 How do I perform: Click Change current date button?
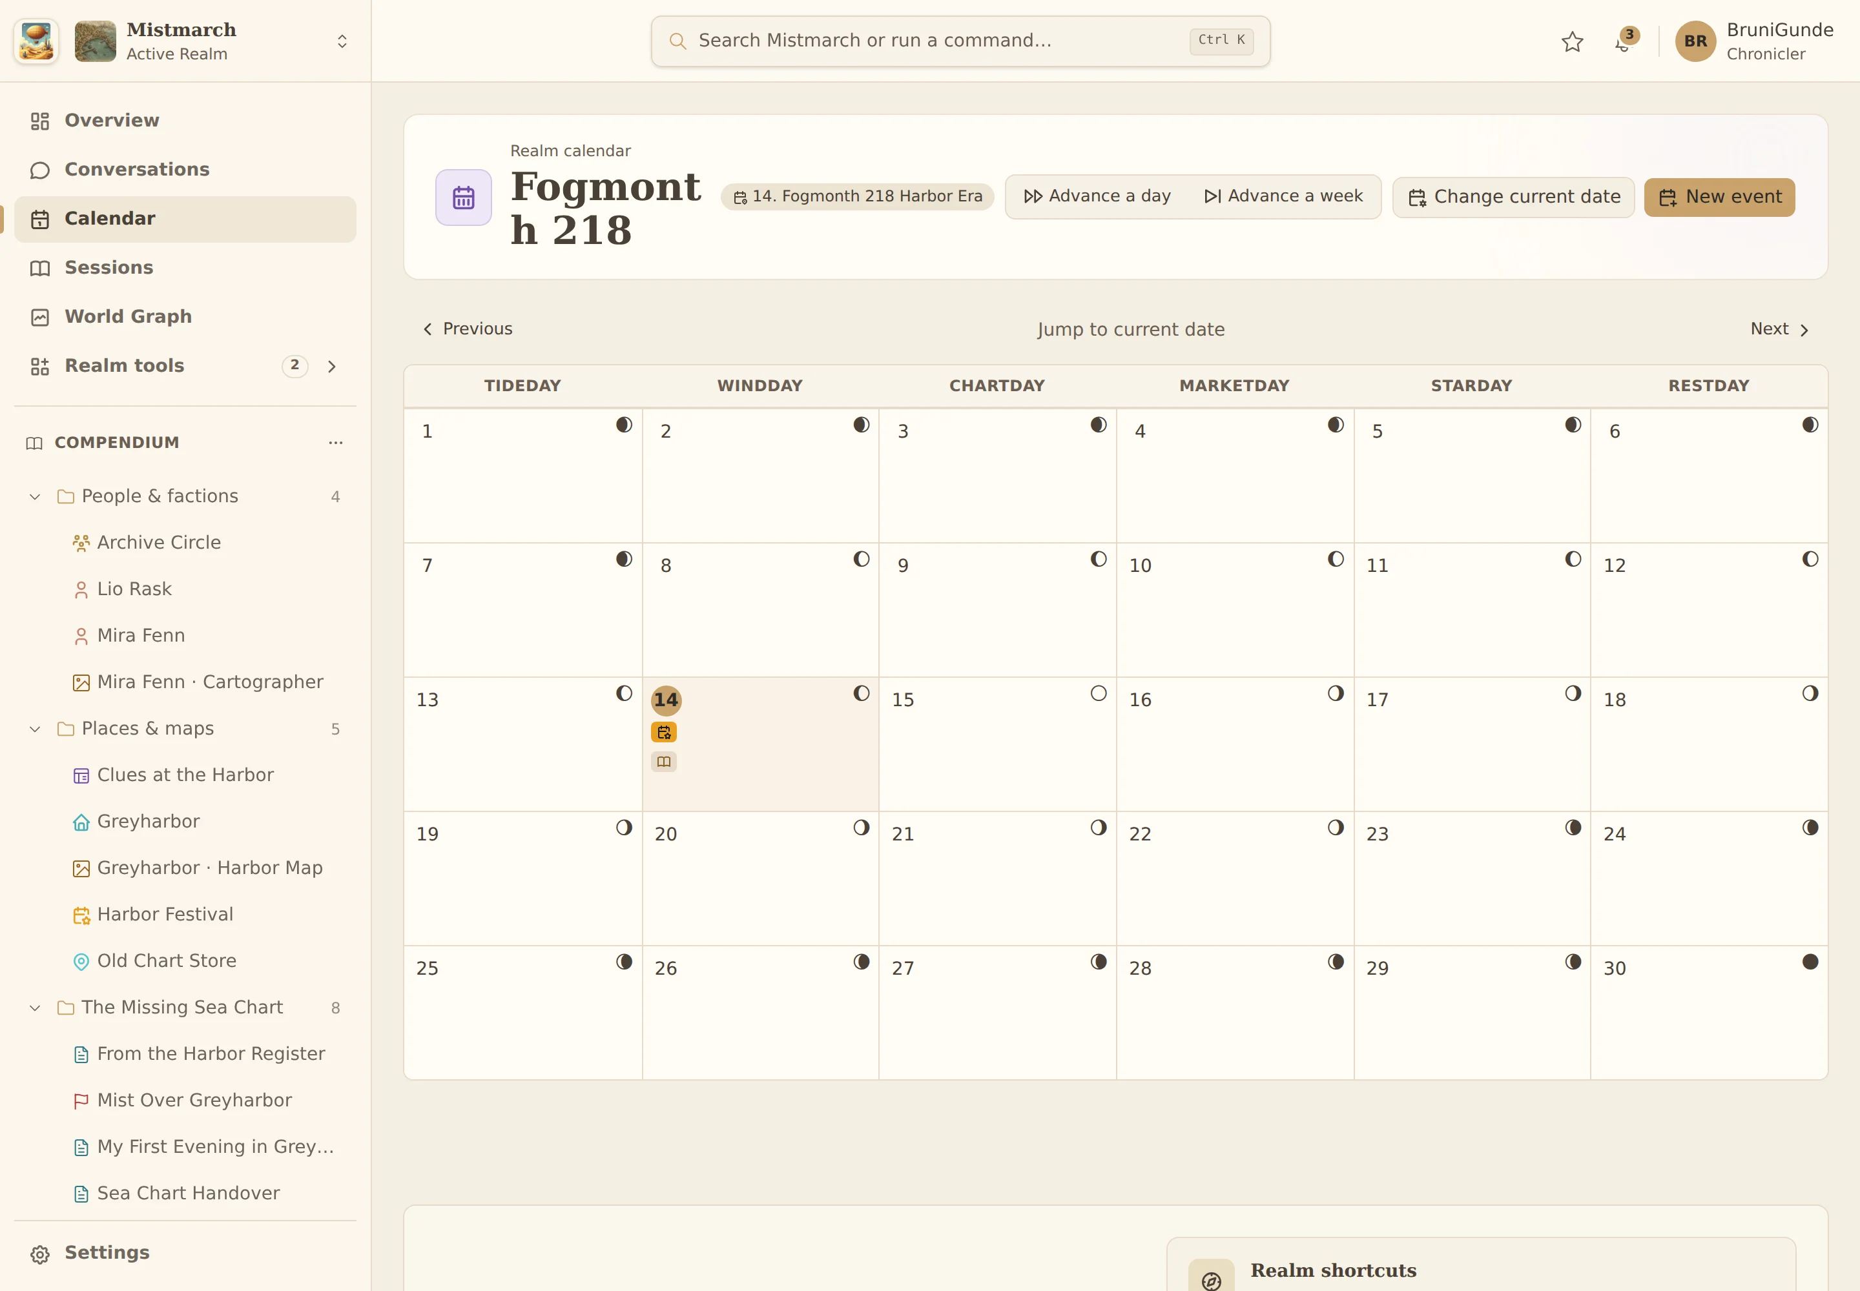1513,198
